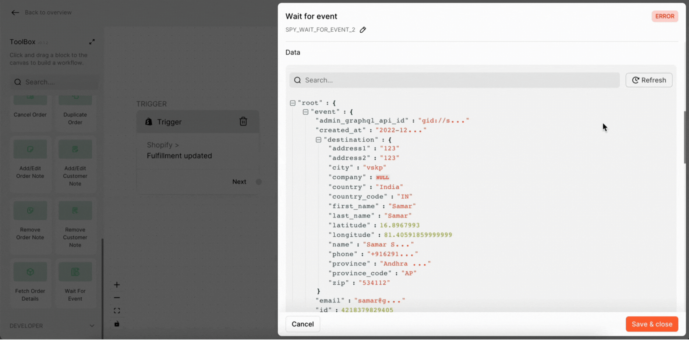Click the back arrow icon

15,13
